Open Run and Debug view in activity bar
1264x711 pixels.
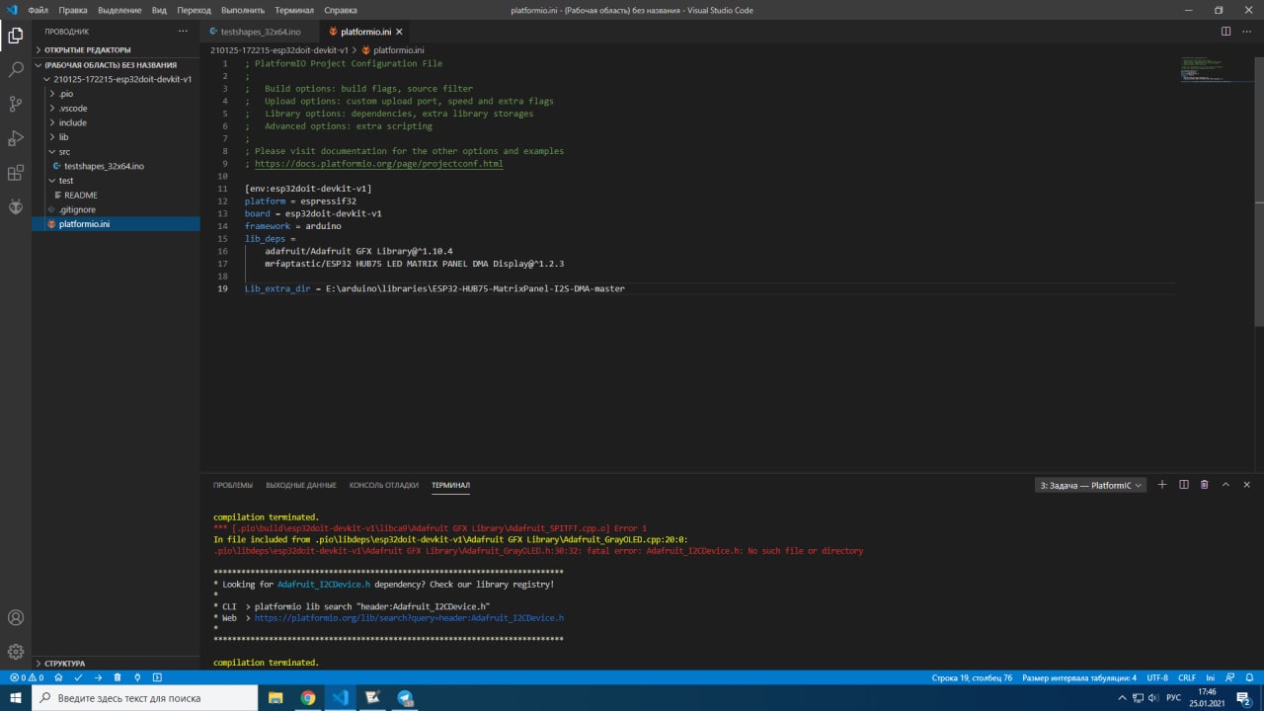(16, 138)
